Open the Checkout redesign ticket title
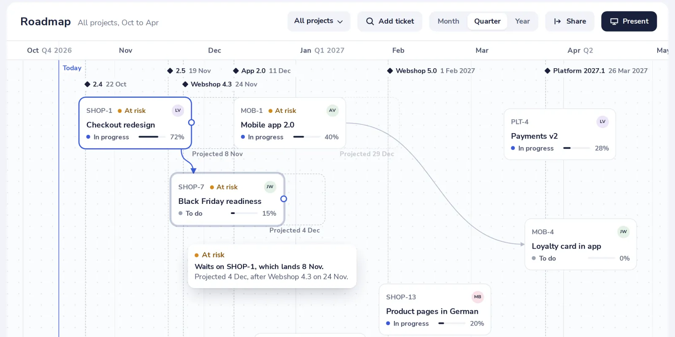Viewport: 675px width, 337px height. pos(121,125)
